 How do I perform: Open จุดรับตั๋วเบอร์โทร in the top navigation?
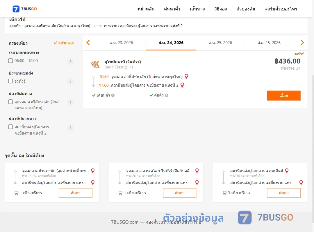tap(281, 9)
